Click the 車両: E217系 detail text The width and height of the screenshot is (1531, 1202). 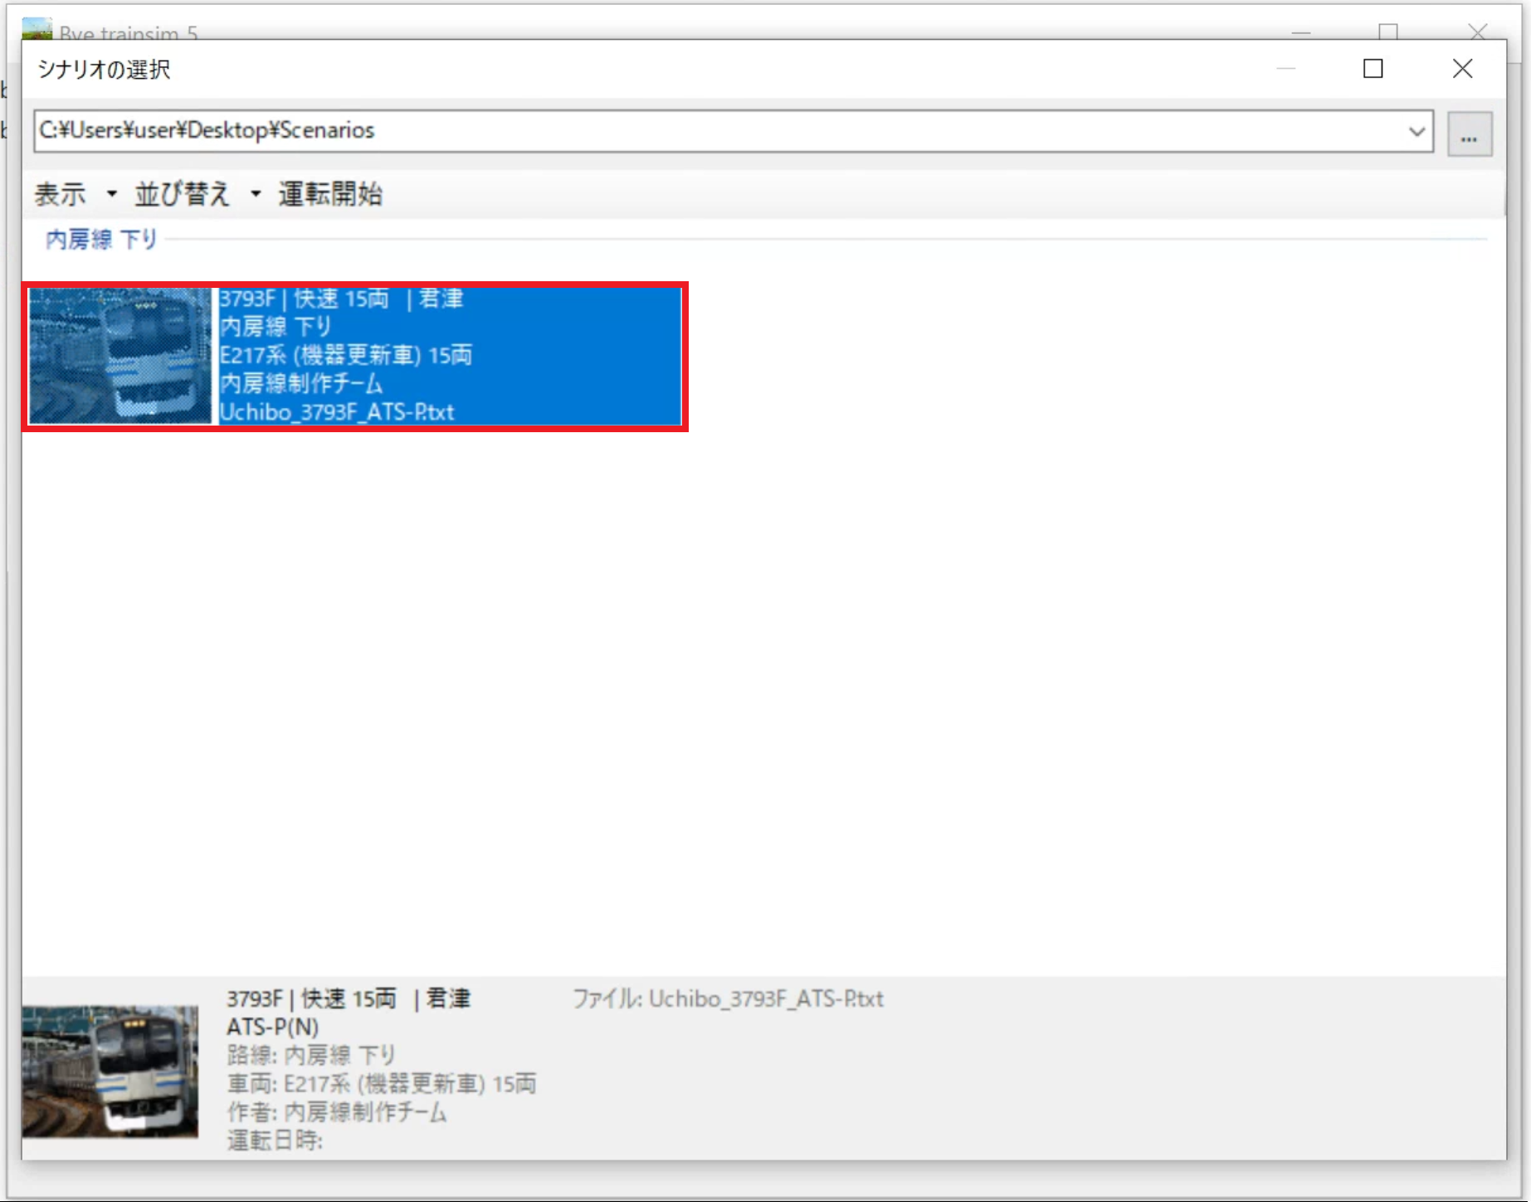(380, 1083)
